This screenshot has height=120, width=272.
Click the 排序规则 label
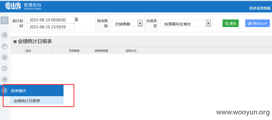point(102,24)
